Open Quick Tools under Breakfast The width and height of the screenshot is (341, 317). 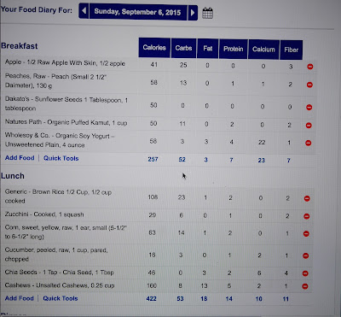coord(61,158)
